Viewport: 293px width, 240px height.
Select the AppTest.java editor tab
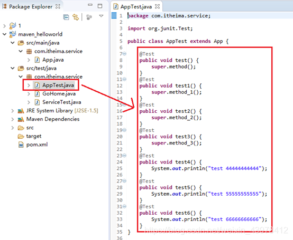click(x=136, y=7)
